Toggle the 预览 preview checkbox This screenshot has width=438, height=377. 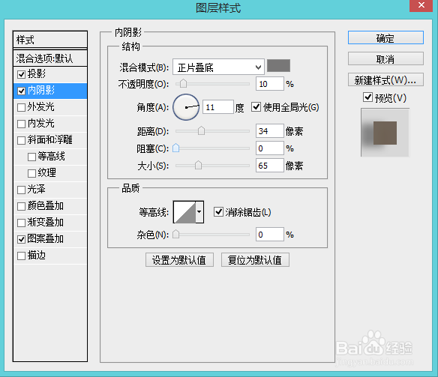point(367,97)
